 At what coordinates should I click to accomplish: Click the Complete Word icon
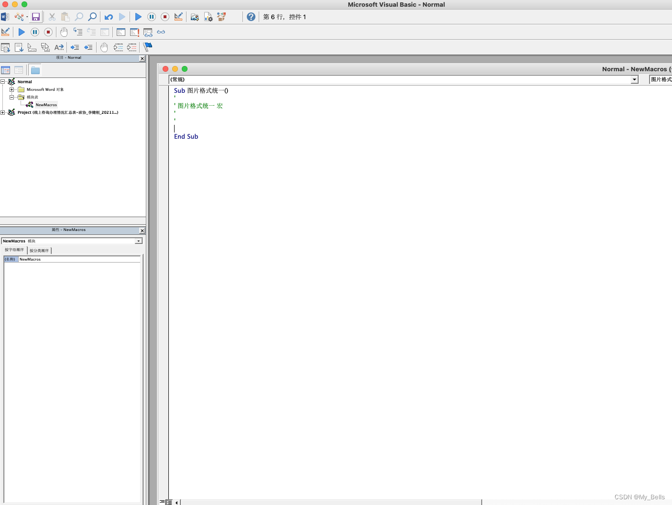pyautogui.click(x=59, y=47)
